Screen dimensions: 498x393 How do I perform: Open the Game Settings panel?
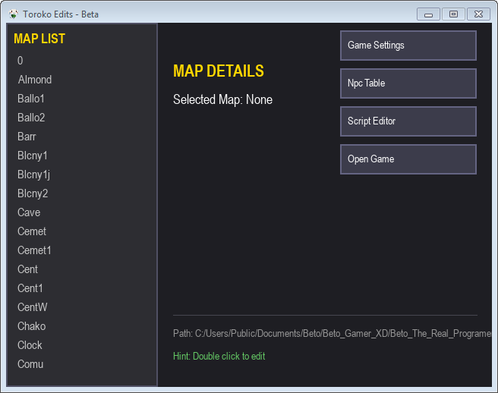[408, 46]
